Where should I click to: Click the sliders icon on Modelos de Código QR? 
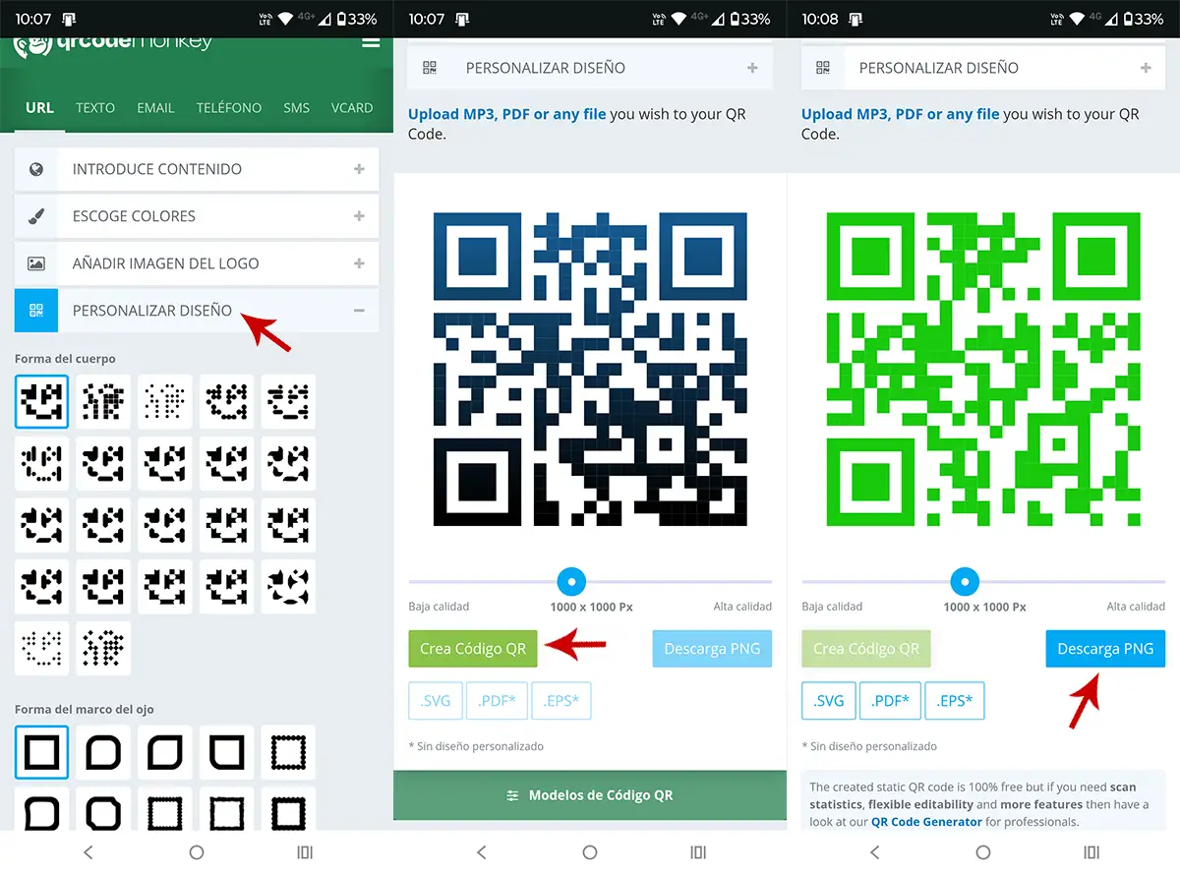coord(512,795)
